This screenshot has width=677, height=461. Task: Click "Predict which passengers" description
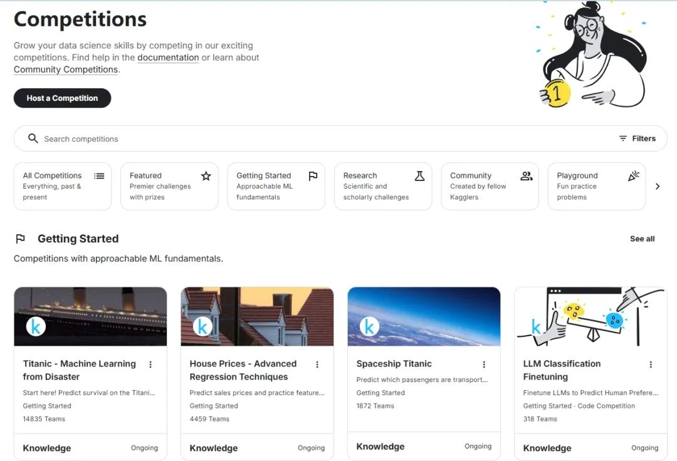point(422,380)
